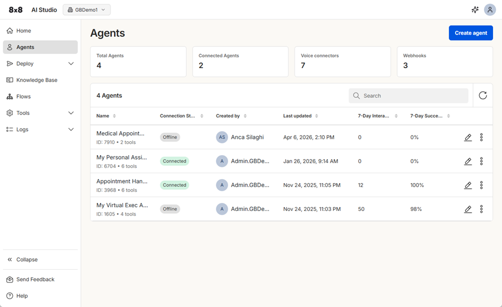Open Logs menu item
This screenshot has height=307, width=502.
(40, 129)
